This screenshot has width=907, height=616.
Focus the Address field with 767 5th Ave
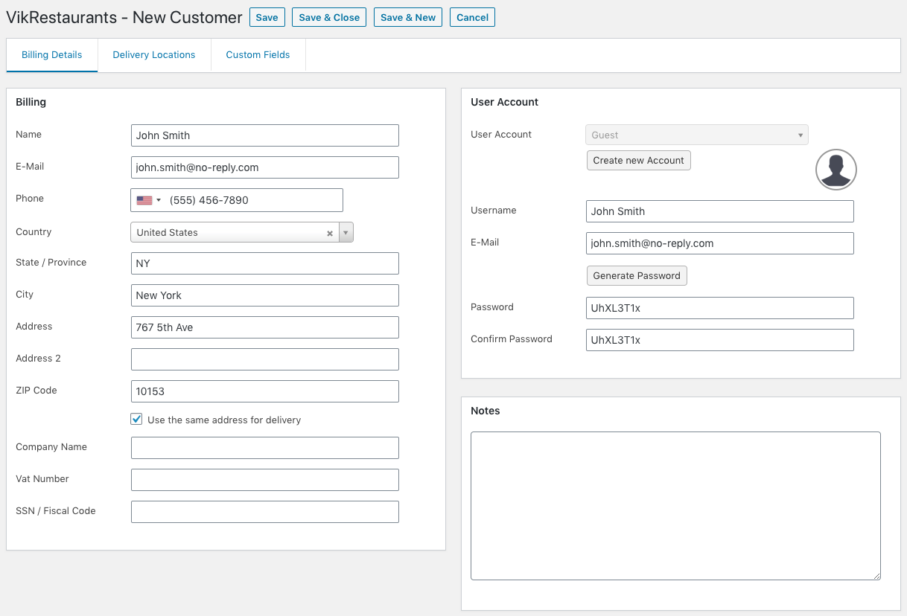coord(265,327)
